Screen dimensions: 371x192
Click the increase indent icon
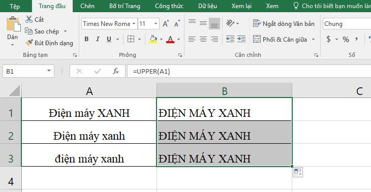click(241, 39)
